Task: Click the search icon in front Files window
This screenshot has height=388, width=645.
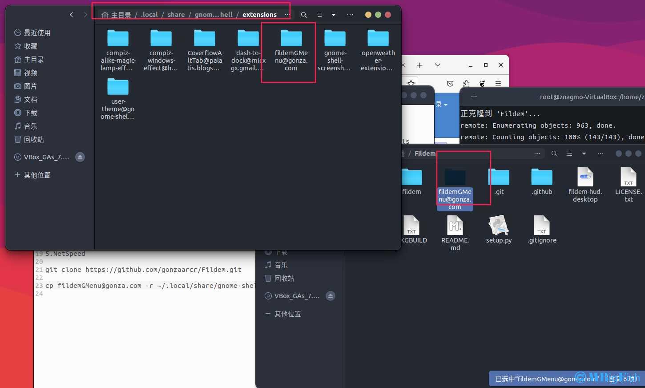Action: pos(304,15)
